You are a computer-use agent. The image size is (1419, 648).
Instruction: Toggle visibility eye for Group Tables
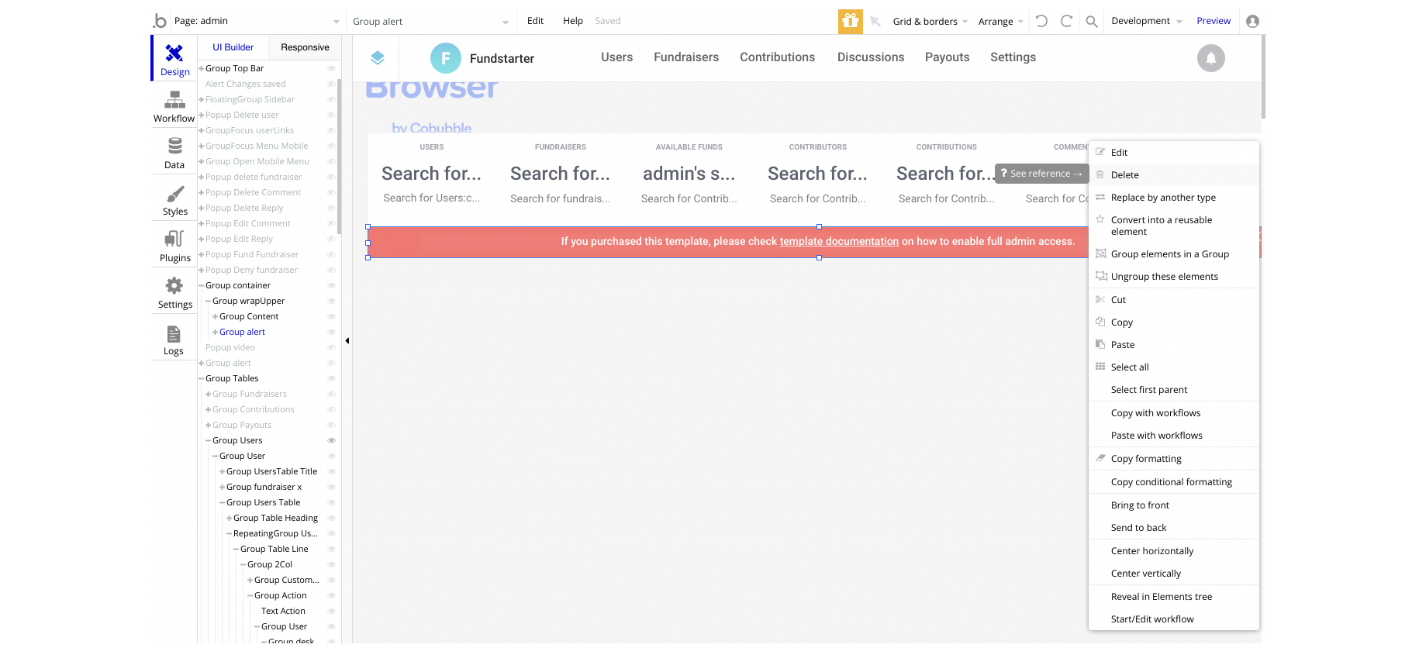click(x=331, y=379)
